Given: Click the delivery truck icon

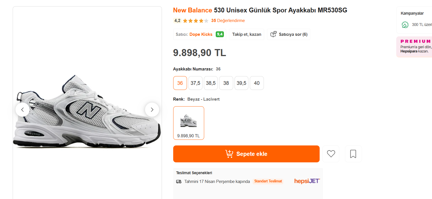Looking at the screenshot, I should tap(179, 182).
